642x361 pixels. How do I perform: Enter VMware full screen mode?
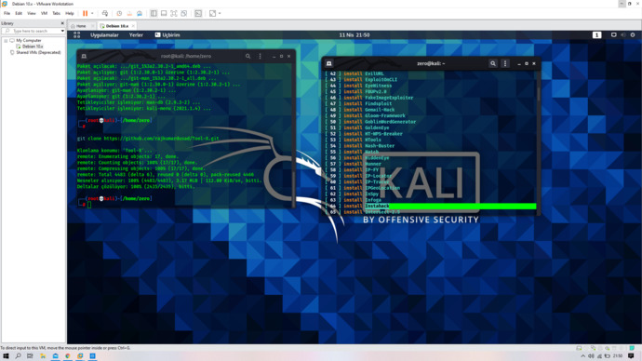[x=174, y=14]
